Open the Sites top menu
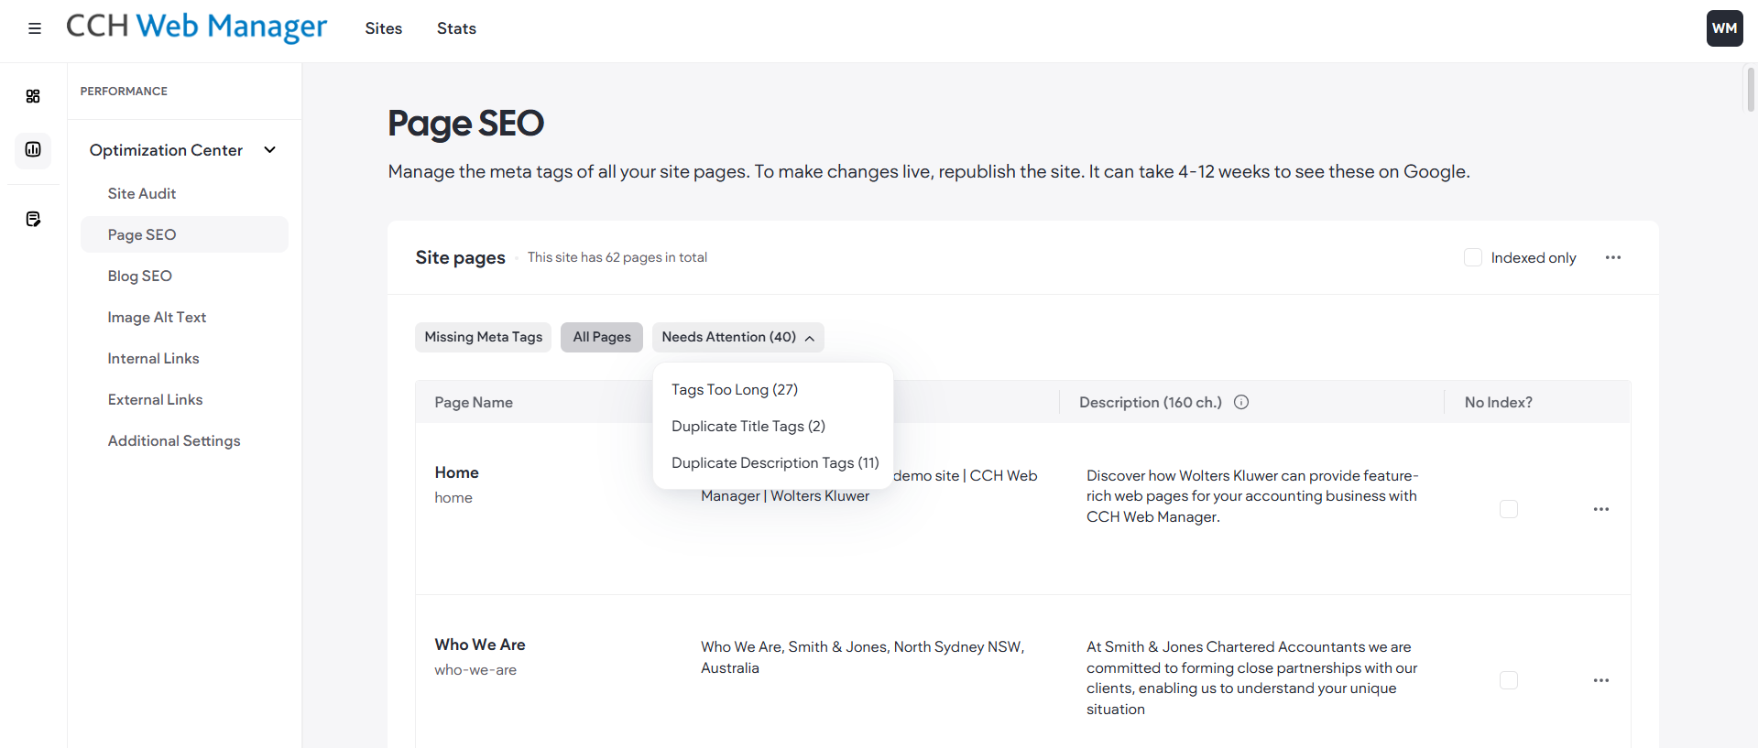Screen dimensions: 1758x748 click(x=383, y=28)
